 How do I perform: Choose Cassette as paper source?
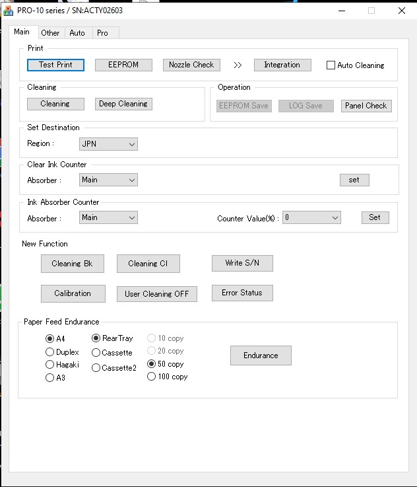(96, 353)
